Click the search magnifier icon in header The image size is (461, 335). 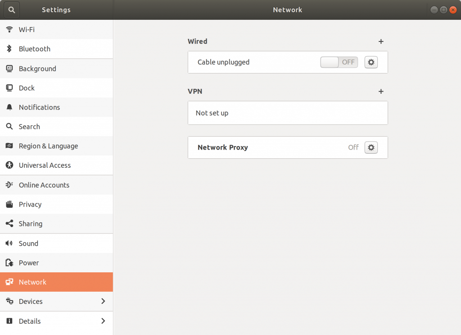click(x=12, y=10)
